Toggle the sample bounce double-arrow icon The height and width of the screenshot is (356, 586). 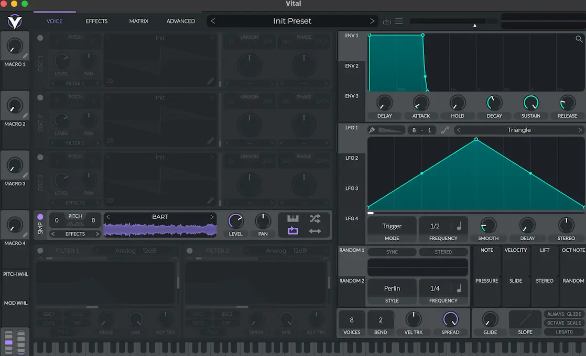point(314,231)
